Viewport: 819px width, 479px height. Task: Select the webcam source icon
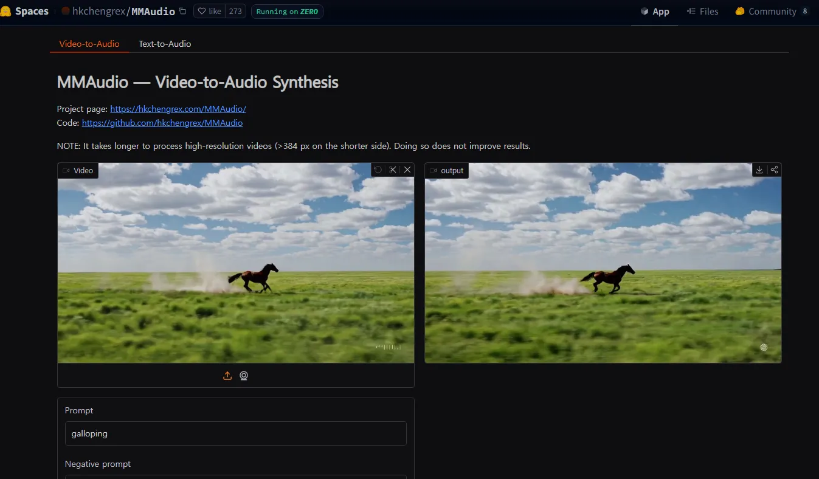pyautogui.click(x=244, y=376)
